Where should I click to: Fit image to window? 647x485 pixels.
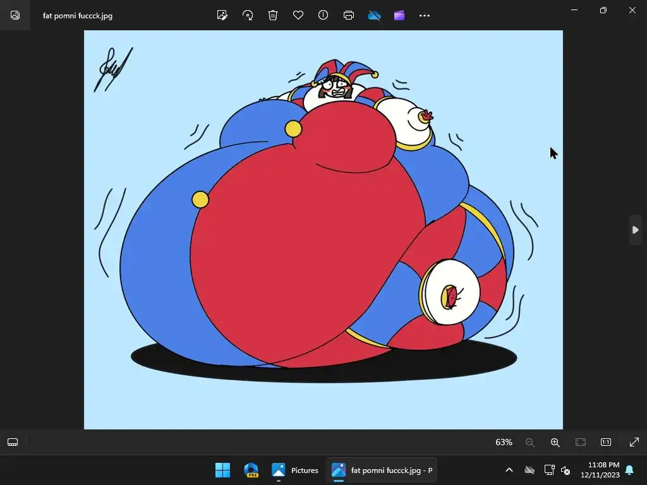click(x=581, y=442)
